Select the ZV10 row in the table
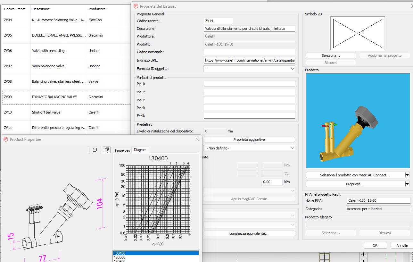The image size is (413, 262). 66,112
